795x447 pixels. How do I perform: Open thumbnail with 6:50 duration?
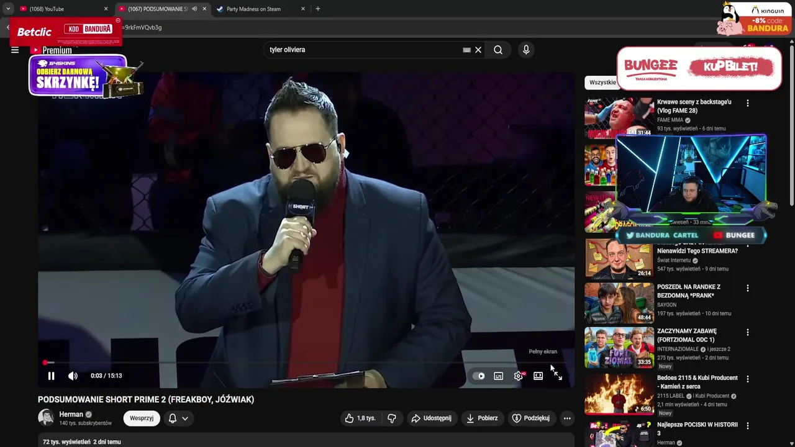619,394
